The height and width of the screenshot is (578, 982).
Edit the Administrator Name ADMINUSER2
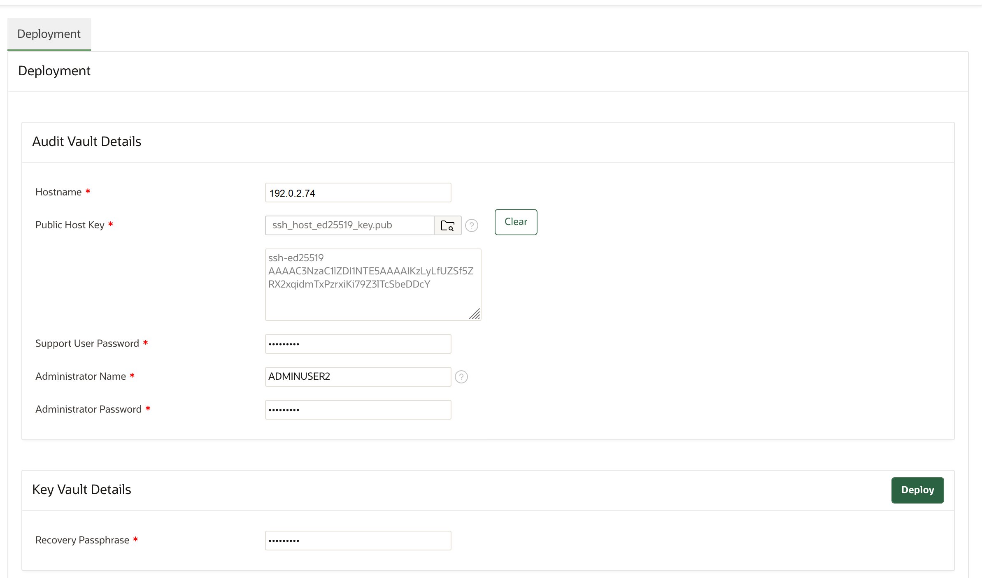coord(358,376)
